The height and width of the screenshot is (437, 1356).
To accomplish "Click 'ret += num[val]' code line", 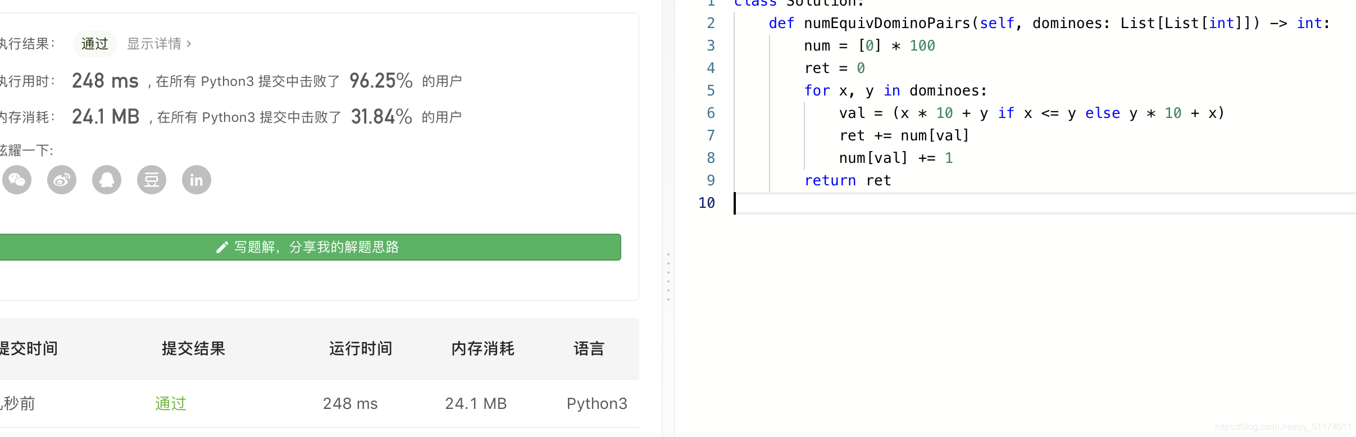I will [904, 135].
